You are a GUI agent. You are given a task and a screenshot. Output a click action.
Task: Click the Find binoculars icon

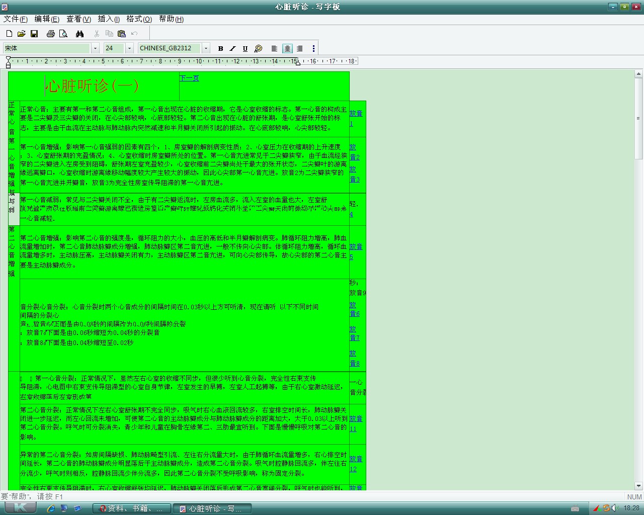click(79, 34)
